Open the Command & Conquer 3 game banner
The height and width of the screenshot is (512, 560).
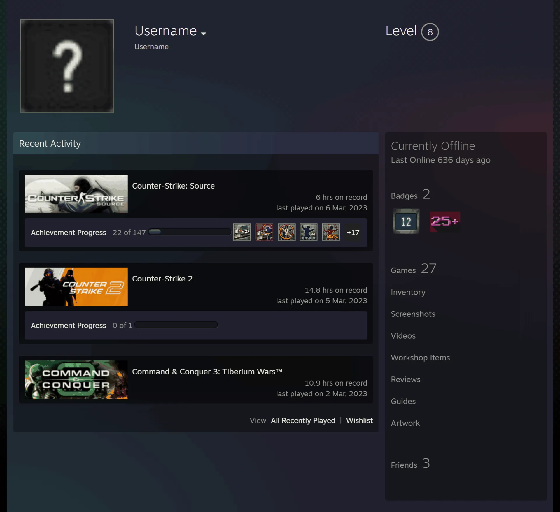coord(76,380)
